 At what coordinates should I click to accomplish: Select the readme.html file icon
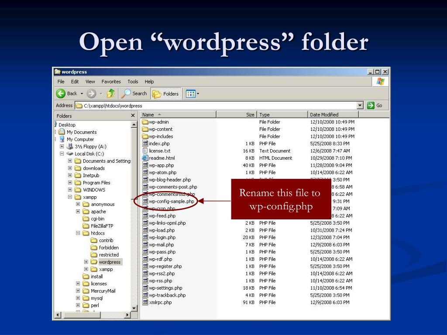pos(145,158)
